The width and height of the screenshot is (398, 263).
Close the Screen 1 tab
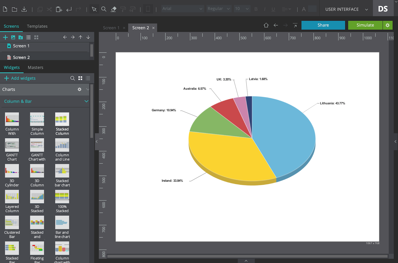(124, 28)
